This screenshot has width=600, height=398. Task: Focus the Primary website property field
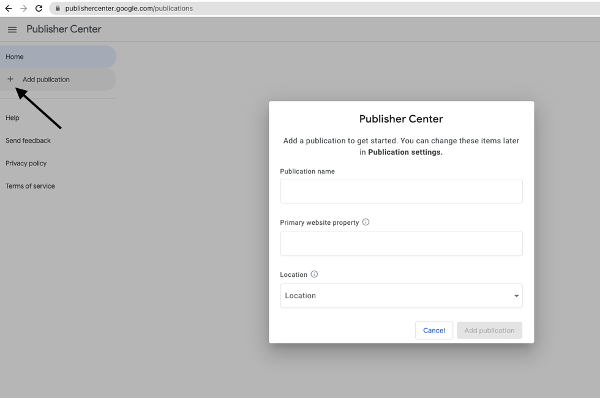401,243
